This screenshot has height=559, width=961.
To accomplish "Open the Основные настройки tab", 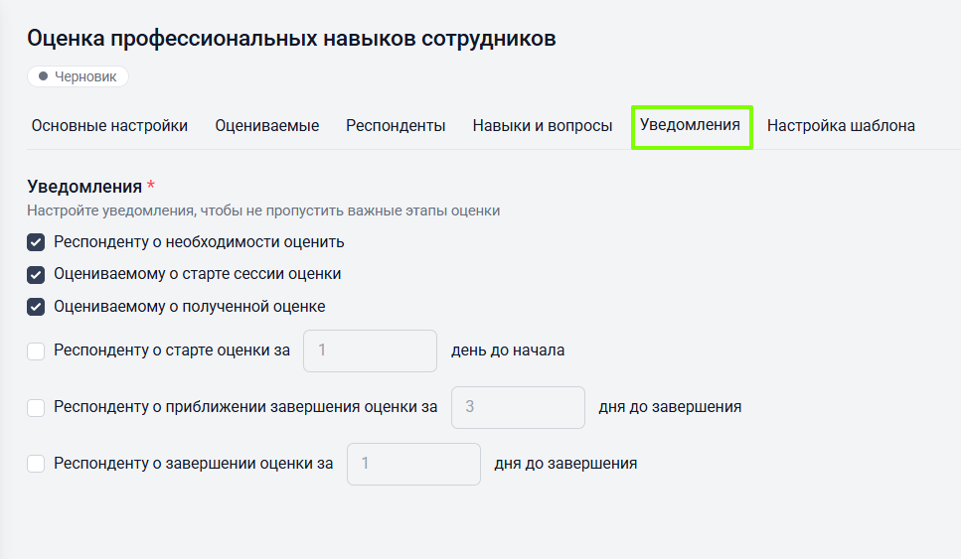I will 109,126.
